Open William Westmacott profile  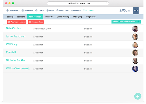(18, 68)
